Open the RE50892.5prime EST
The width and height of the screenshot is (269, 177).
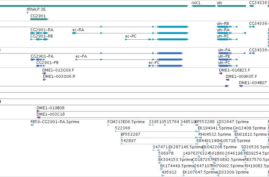[213, 163]
